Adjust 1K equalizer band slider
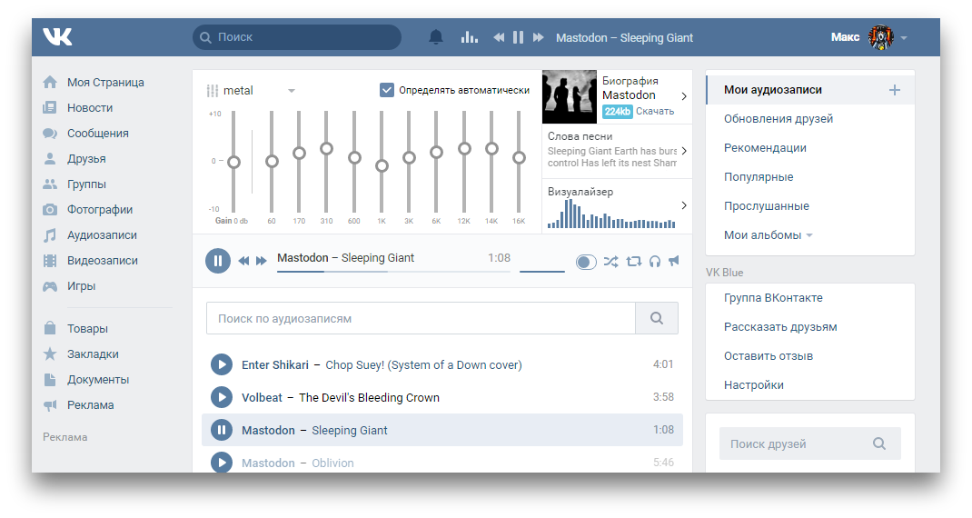This screenshot has height=518, width=972. 382,165
